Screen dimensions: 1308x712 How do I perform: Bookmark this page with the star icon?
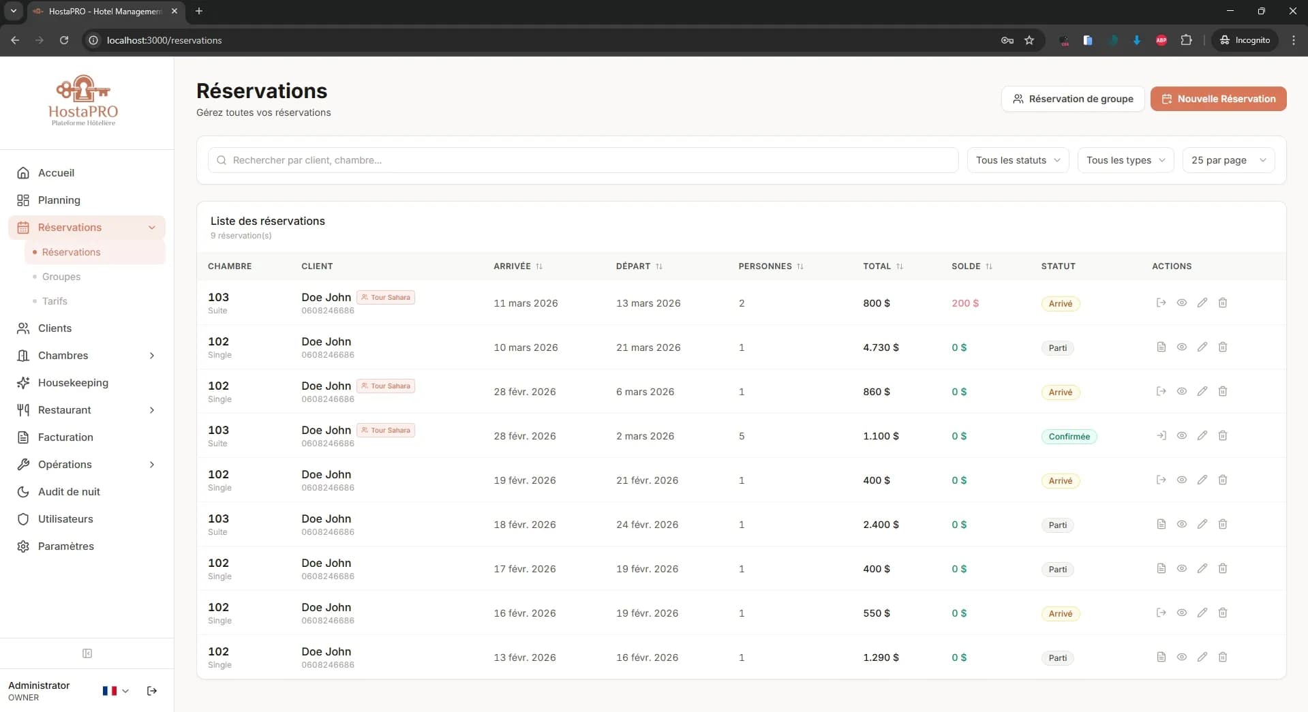(x=1029, y=40)
